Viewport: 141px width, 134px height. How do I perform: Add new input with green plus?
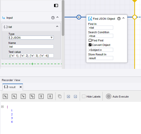(32, 64)
